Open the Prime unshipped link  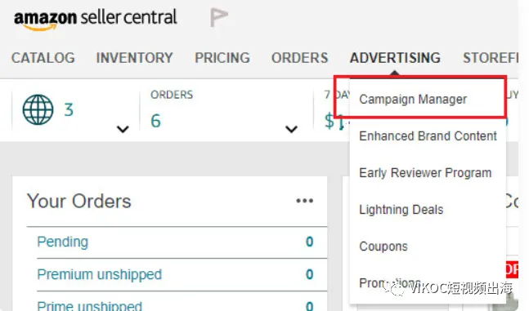tap(90, 305)
